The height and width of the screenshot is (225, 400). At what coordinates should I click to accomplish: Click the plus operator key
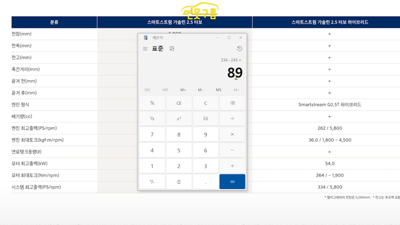pos(232,166)
